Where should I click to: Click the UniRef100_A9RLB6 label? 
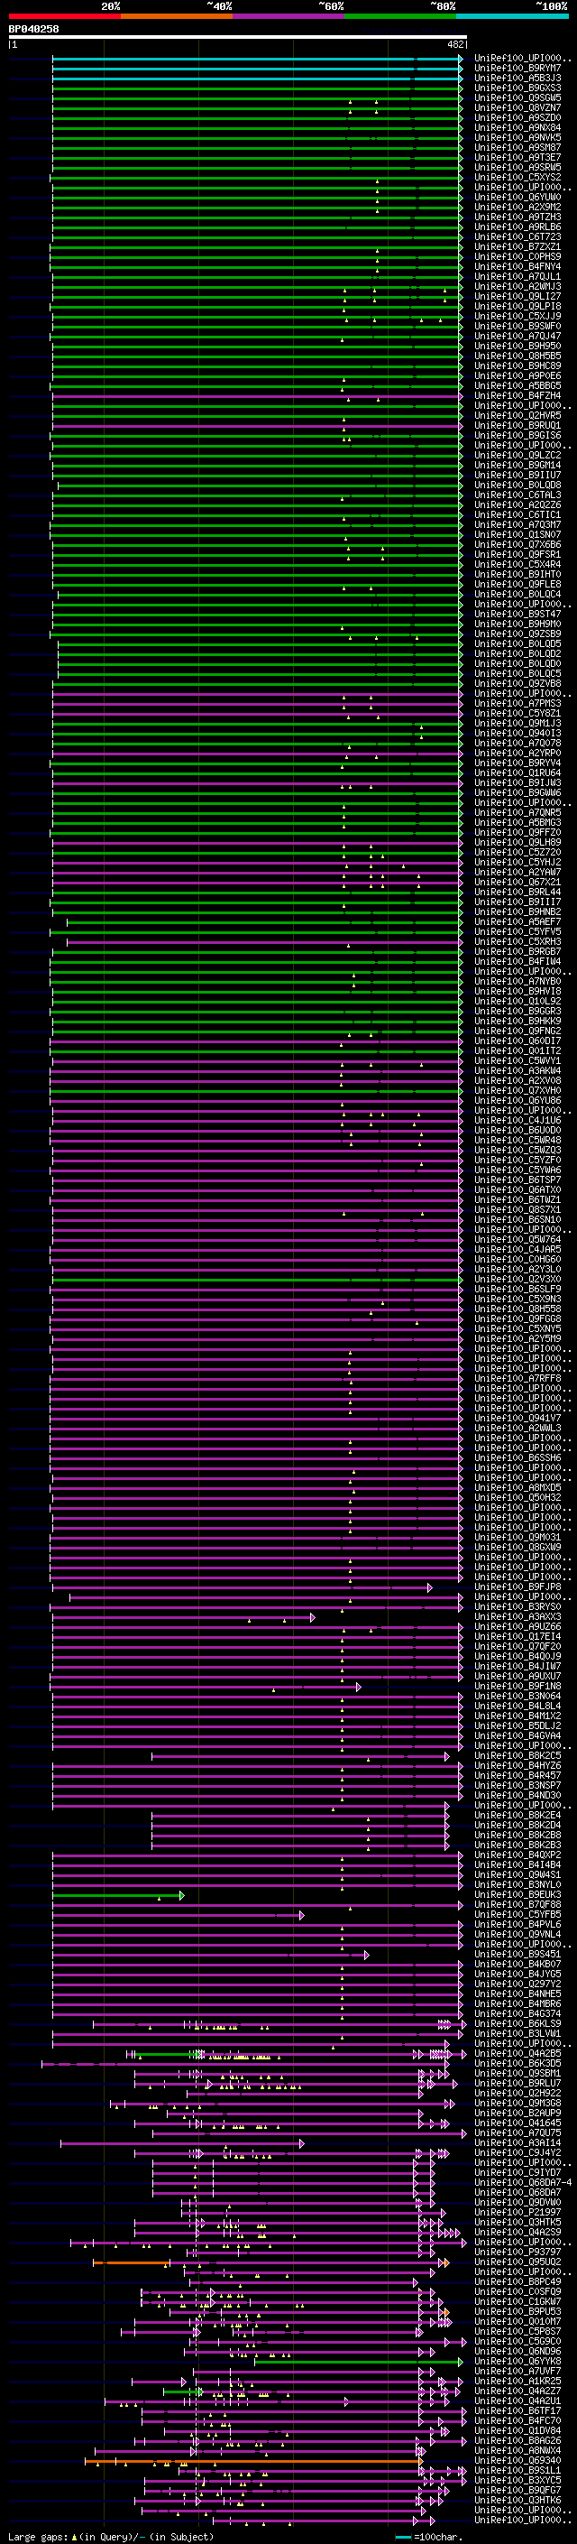517,227
